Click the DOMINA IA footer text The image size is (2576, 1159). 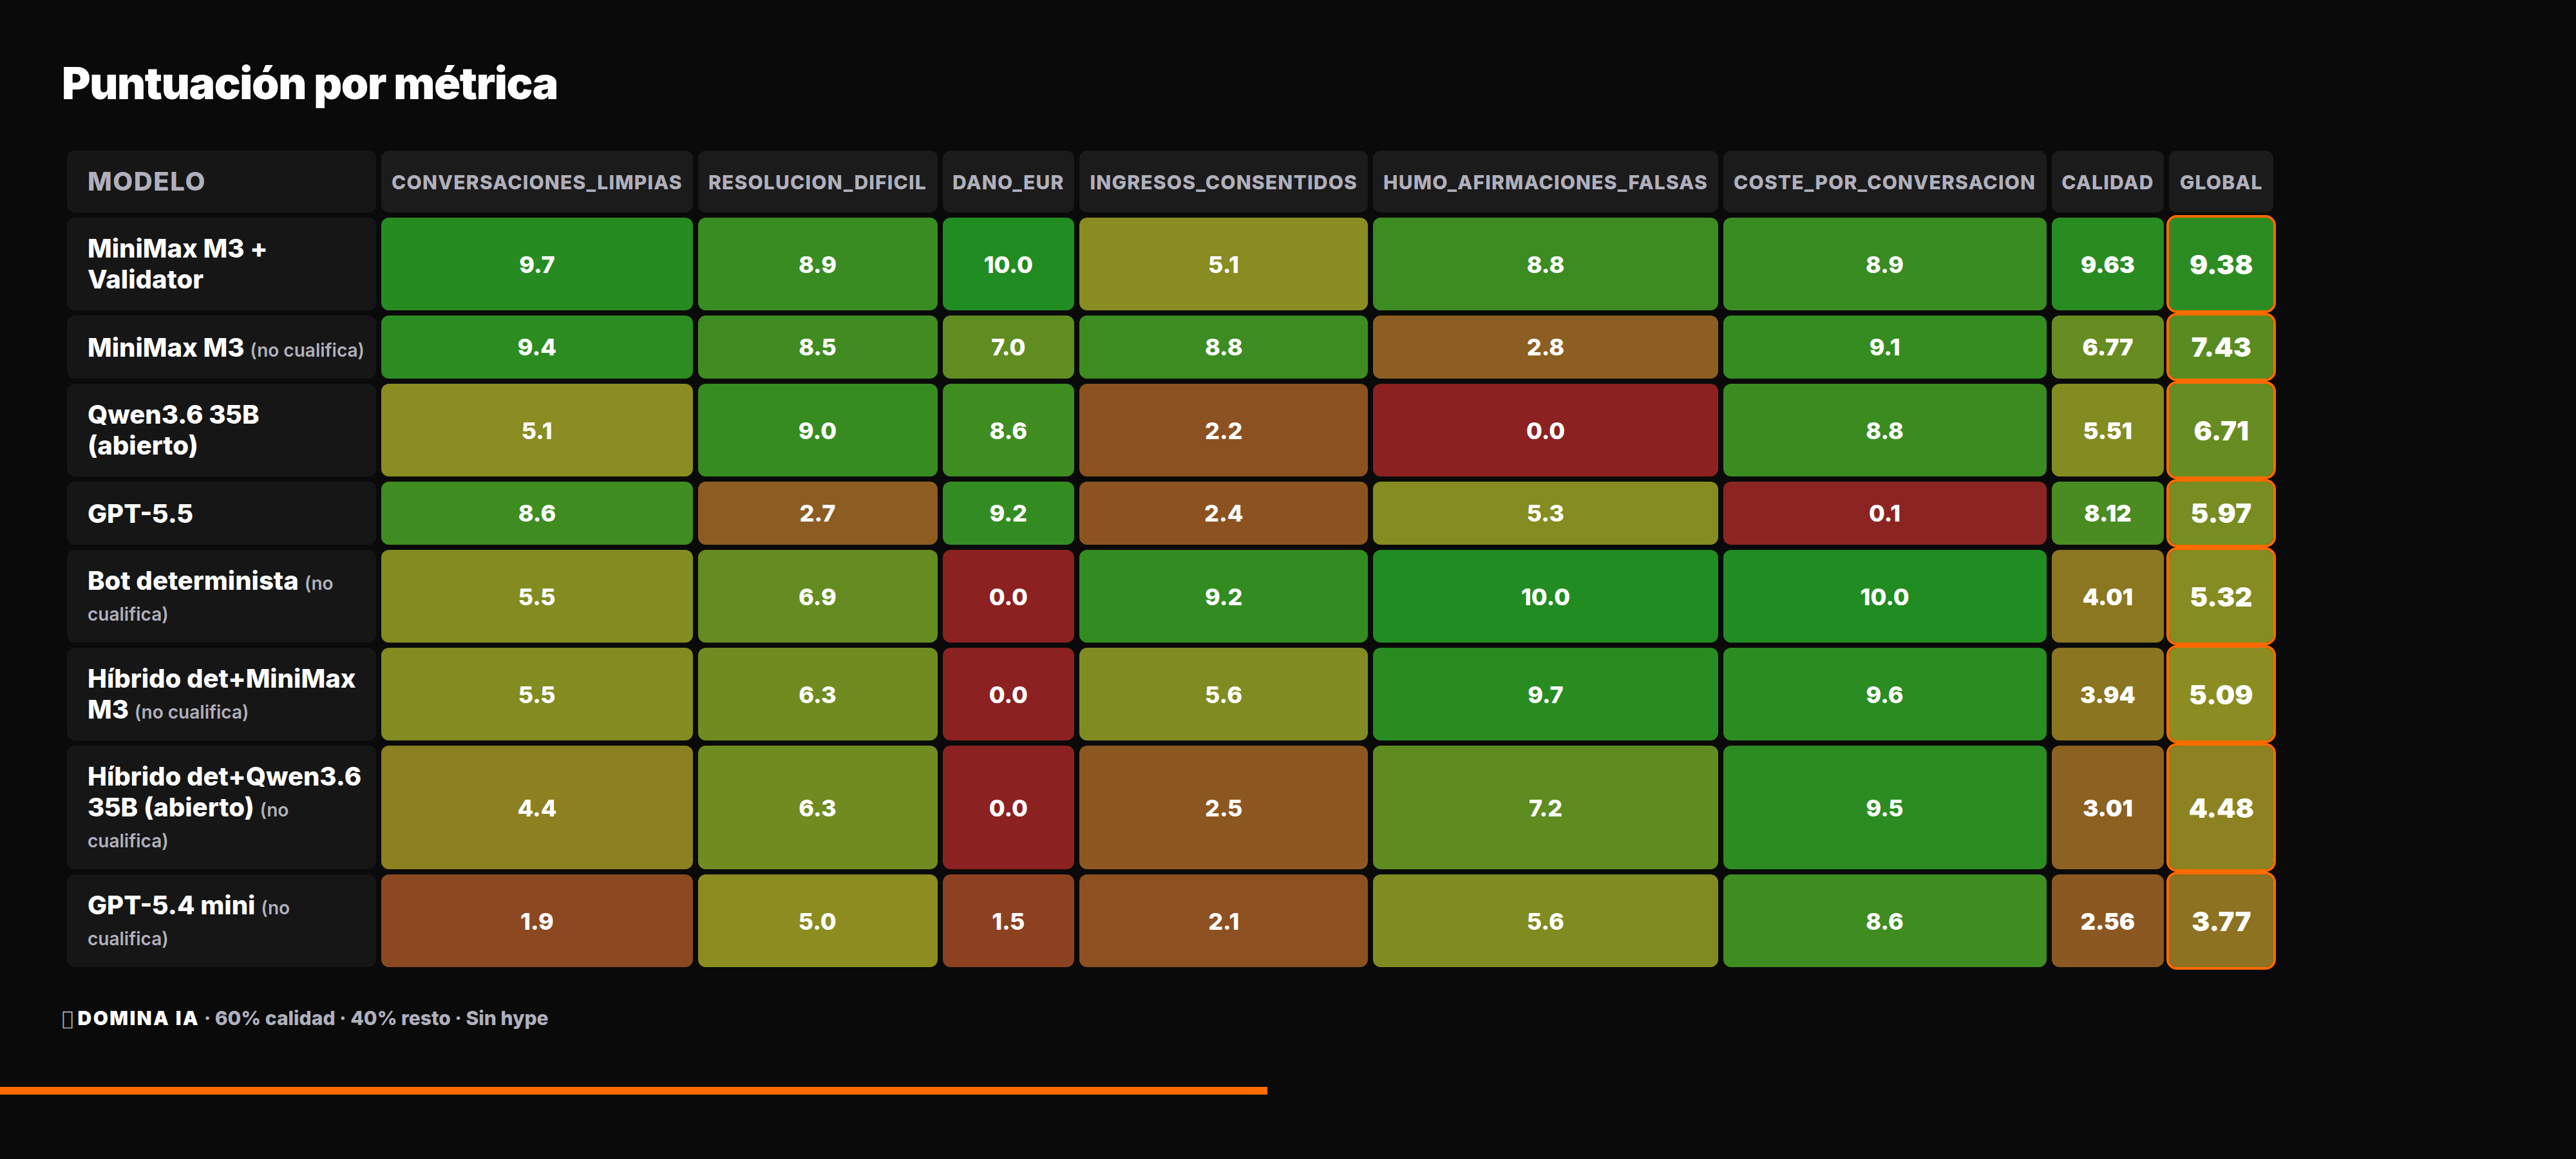[x=137, y=1018]
